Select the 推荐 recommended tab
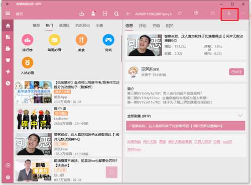Screen dimensions: 251x185 (x=36, y=26)
